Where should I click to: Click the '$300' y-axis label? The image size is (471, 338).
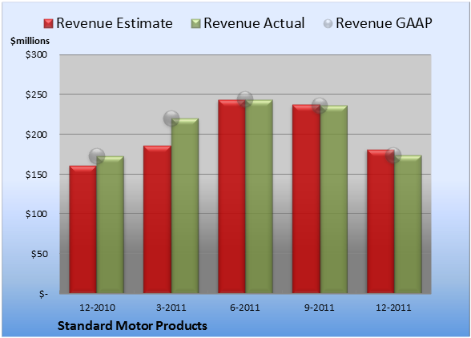tap(36, 54)
